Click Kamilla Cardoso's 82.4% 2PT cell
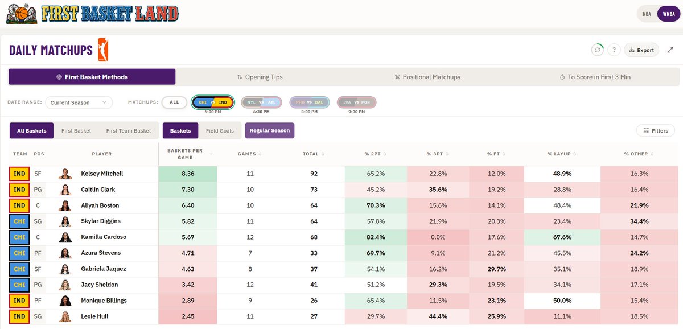This screenshot has width=683, height=329. coord(377,237)
